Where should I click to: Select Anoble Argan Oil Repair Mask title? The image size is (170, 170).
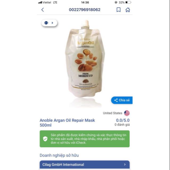[x=67, y=123]
